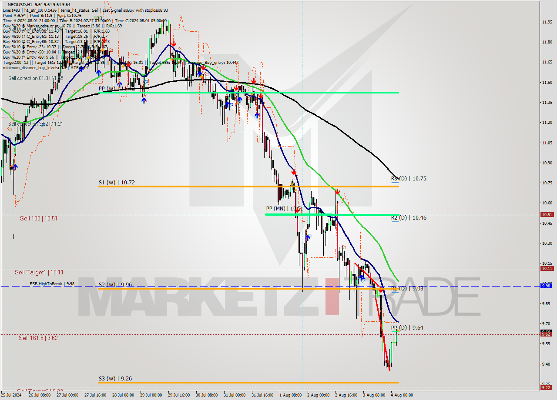Click the S3 (w) | 9.26 label
The image size is (557, 400).
(x=115, y=379)
